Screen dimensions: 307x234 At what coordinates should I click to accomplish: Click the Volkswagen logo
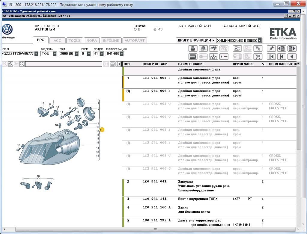tap(7, 30)
